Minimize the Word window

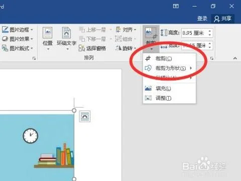(194, 6)
